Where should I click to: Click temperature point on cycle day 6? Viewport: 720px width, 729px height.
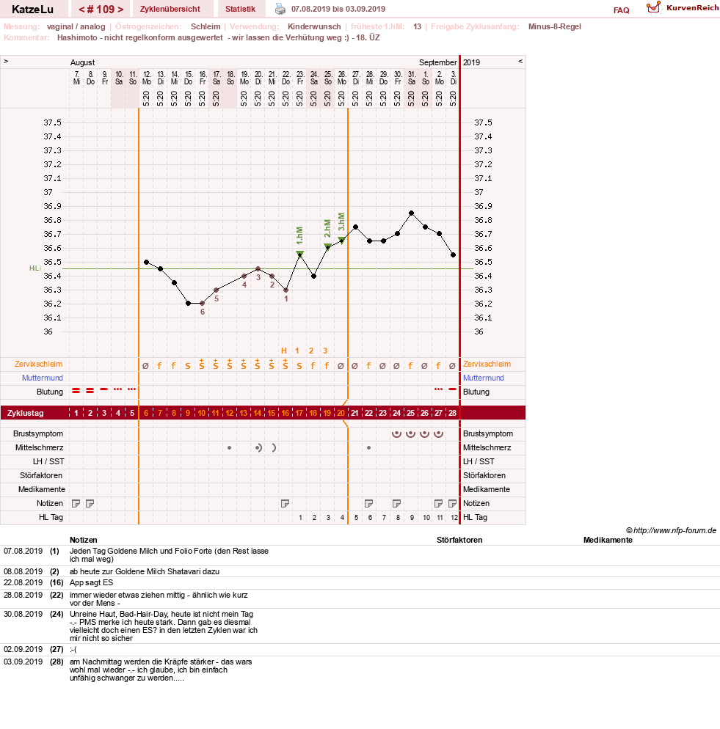(147, 263)
